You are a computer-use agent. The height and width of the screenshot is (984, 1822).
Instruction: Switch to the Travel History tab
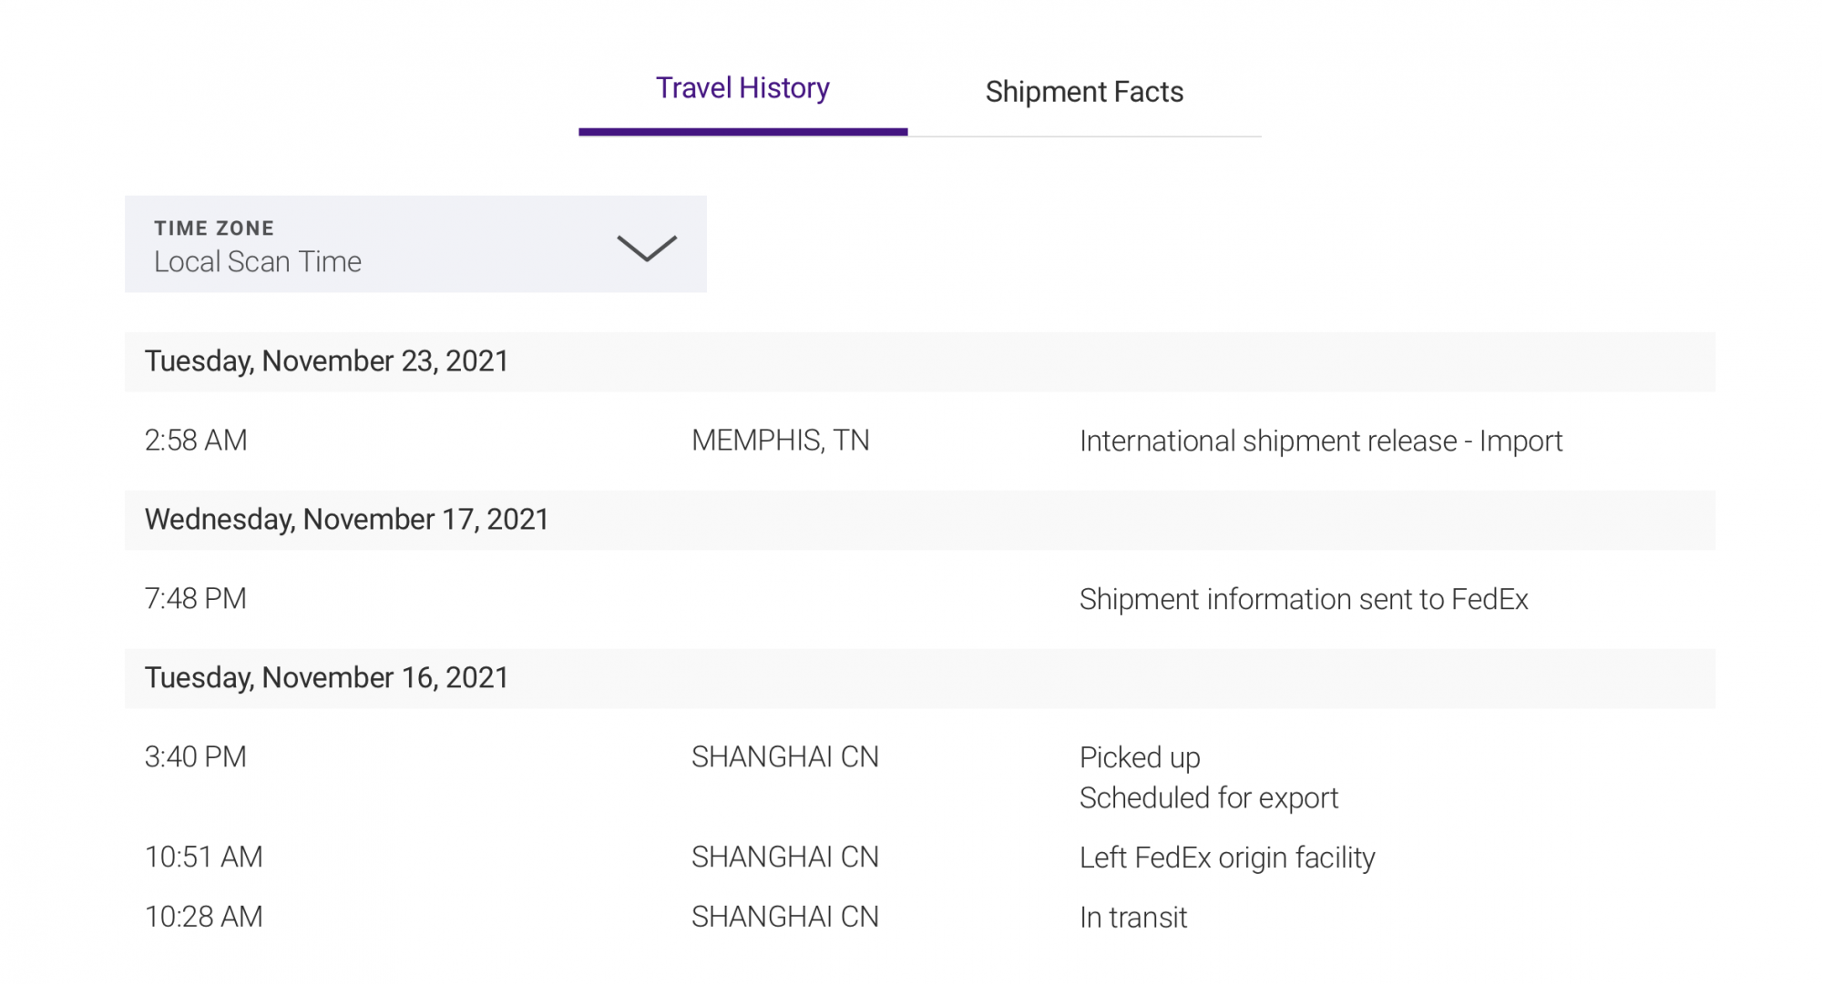pos(742,89)
